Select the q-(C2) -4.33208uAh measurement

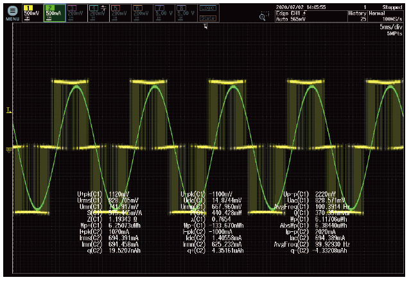tap(318, 251)
